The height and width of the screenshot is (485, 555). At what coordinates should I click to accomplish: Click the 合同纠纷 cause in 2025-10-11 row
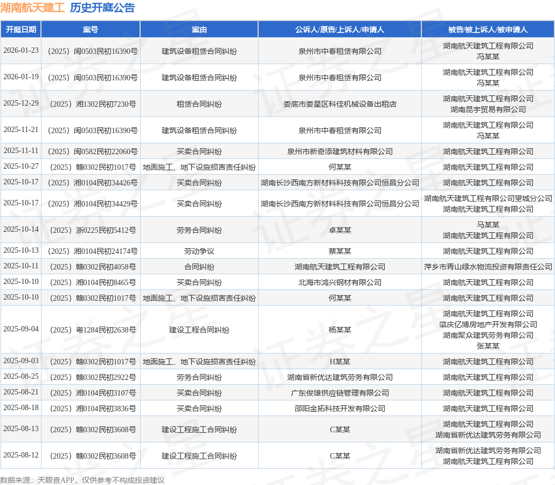tap(199, 267)
